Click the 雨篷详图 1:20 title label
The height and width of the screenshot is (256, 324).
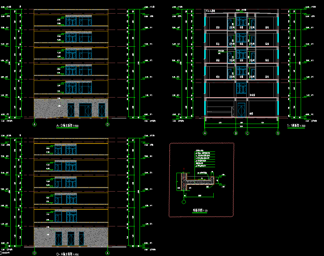[200, 211]
